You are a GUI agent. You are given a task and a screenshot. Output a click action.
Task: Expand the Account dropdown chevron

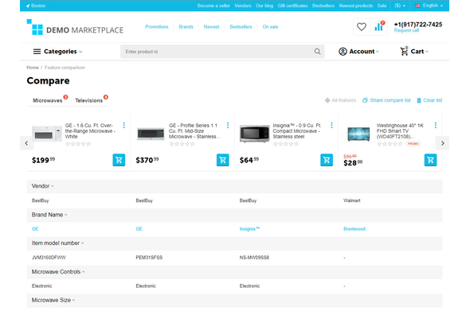coord(378,52)
